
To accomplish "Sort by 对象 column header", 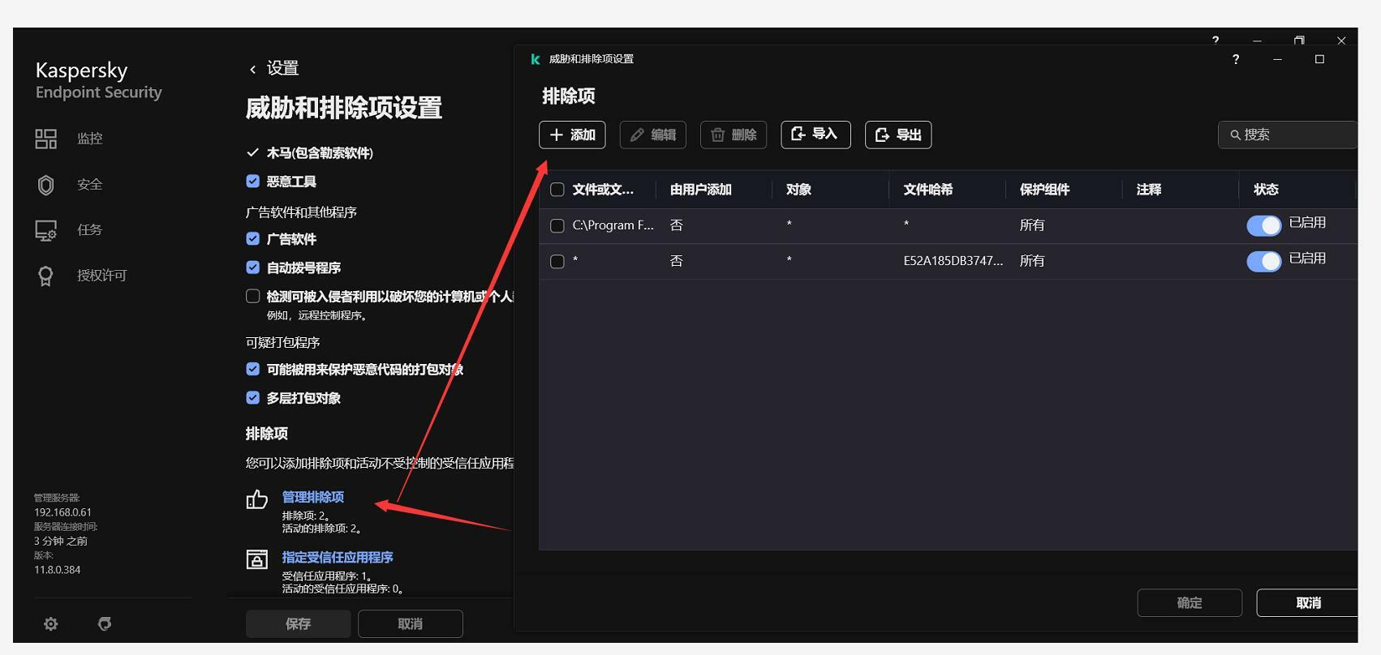I will coord(799,190).
